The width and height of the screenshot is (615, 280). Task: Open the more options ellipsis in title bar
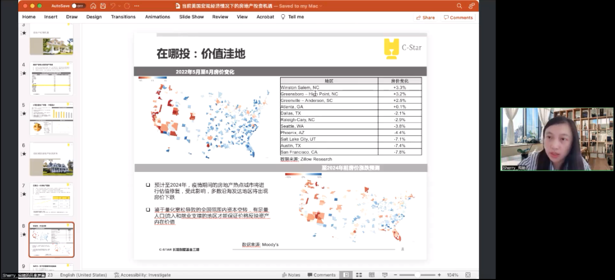coord(137,6)
